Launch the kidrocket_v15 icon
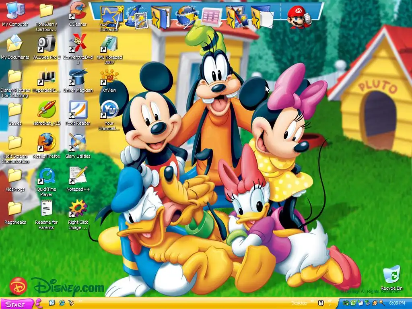This screenshot has height=309, width=412. (47, 113)
